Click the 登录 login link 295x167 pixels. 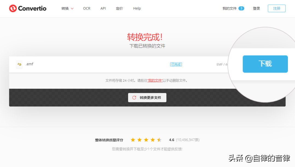tap(256, 8)
